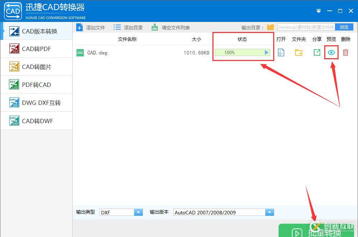Share the converted CAD.dwg file
The width and height of the screenshot is (358, 237).
[x=317, y=52]
